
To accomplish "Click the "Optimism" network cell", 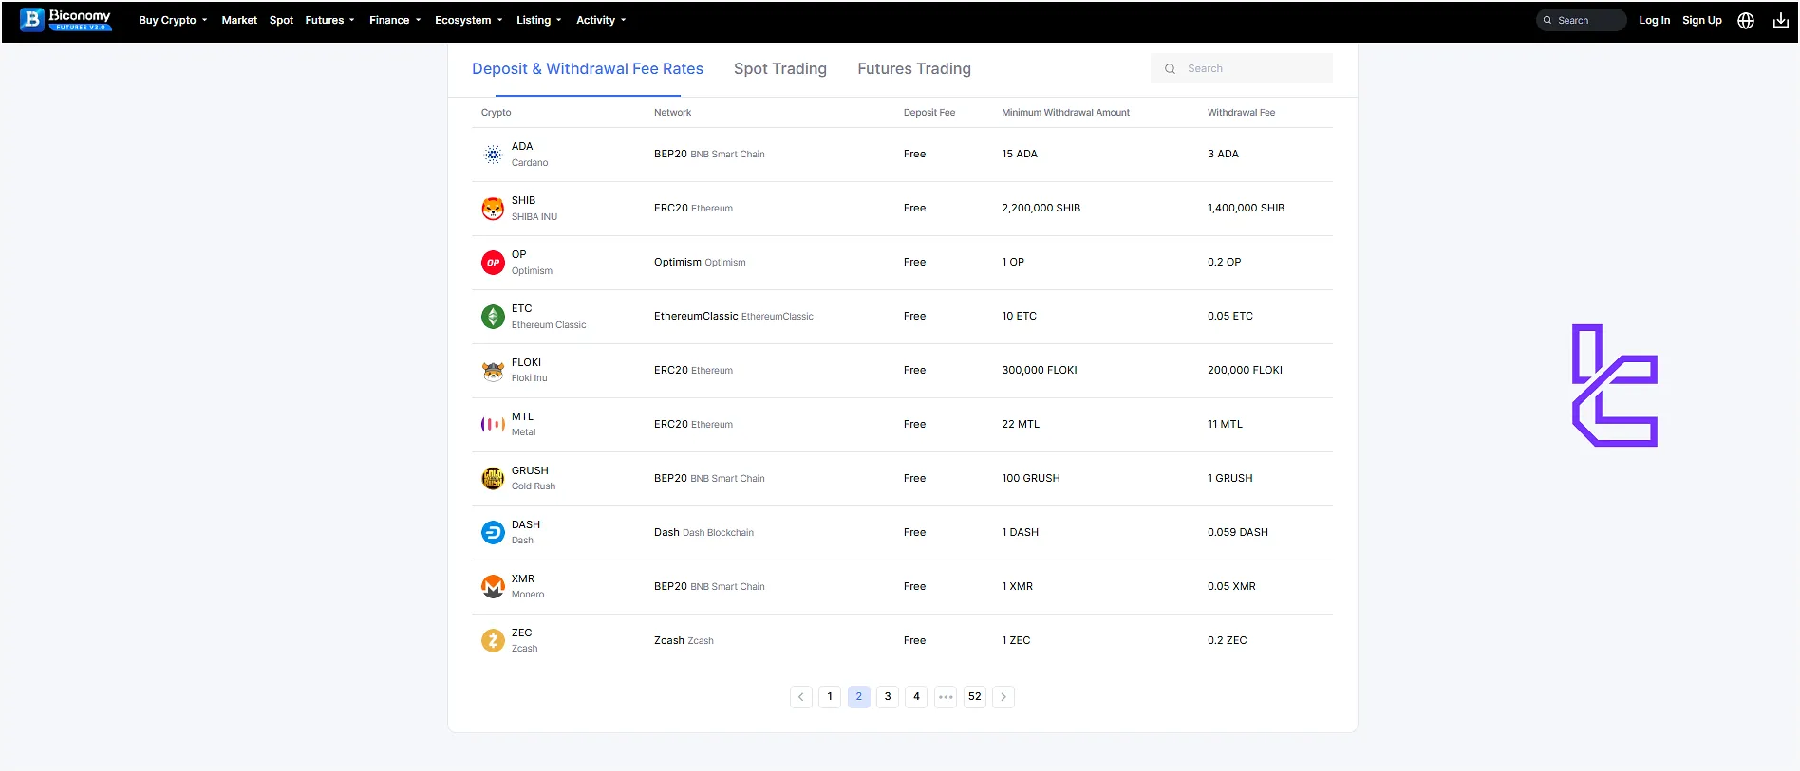I will pyautogui.click(x=700, y=263).
